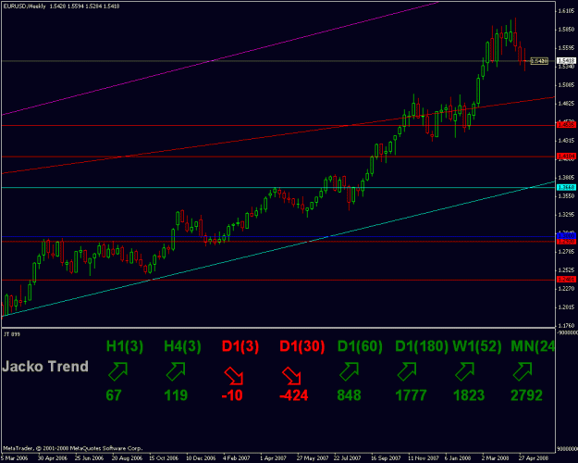Click the green up arrow under H4(3)
The image size is (578, 463).
pyautogui.click(x=176, y=371)
